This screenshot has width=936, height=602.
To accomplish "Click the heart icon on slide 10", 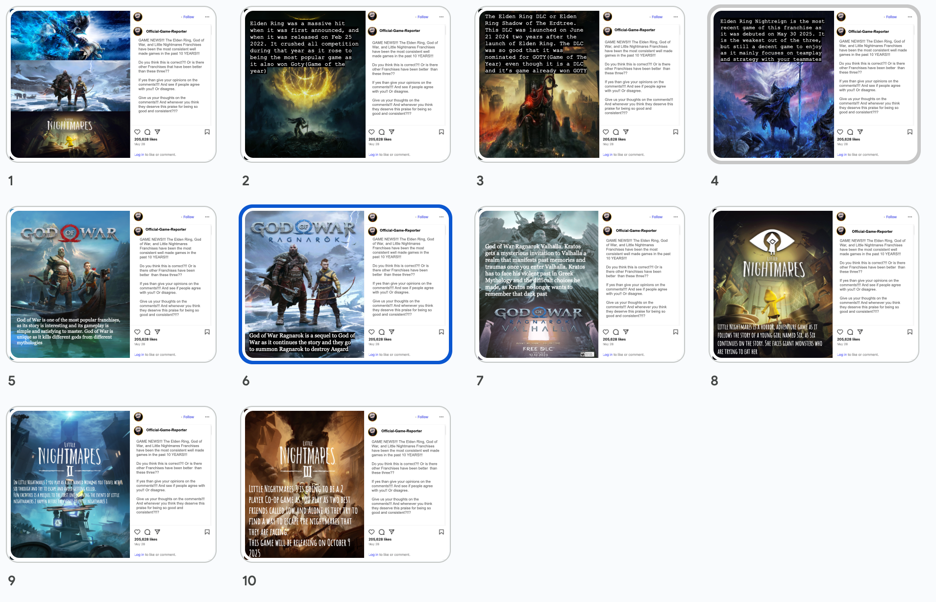I will (x=371, y=532).
